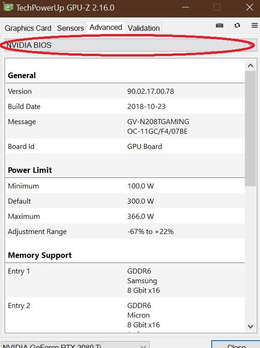The width and height of the screenshot is (260, 348).
Task: Go to the Validation tab
Action: point(144,28)
